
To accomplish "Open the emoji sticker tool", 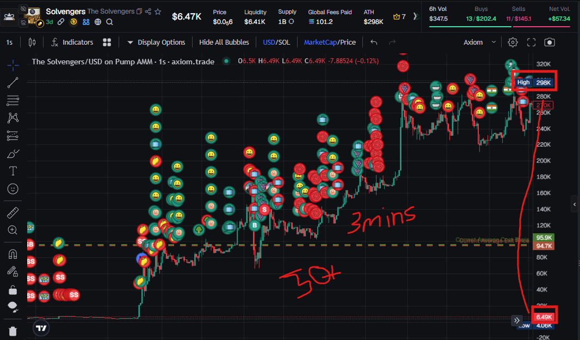I will (13, 189).
